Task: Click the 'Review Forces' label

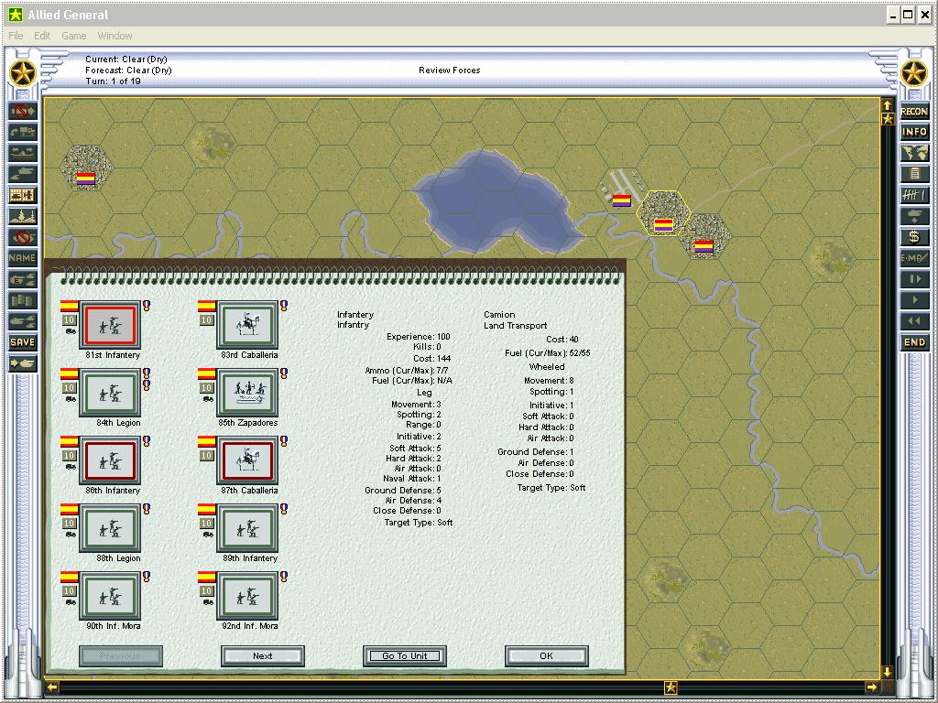Action: pyautogui.click(x=449, y=70)
